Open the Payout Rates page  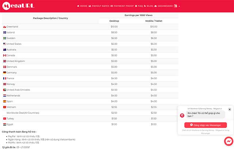99,6
